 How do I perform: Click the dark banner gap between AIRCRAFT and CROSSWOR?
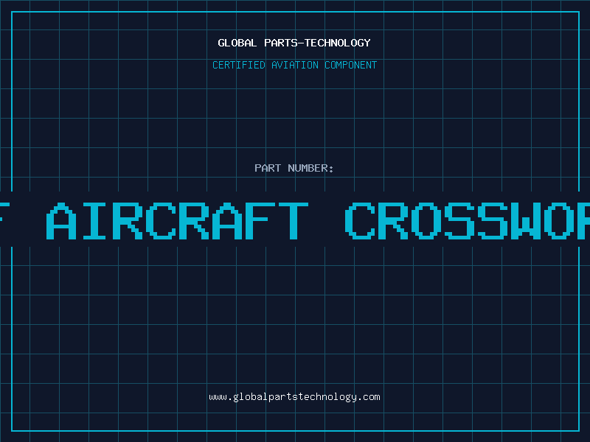point(327,221)
